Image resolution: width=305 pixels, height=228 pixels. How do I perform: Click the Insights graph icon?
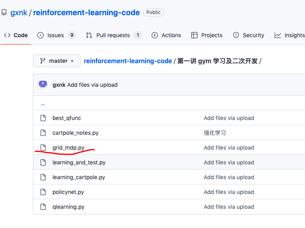click(x=278, y=35)
